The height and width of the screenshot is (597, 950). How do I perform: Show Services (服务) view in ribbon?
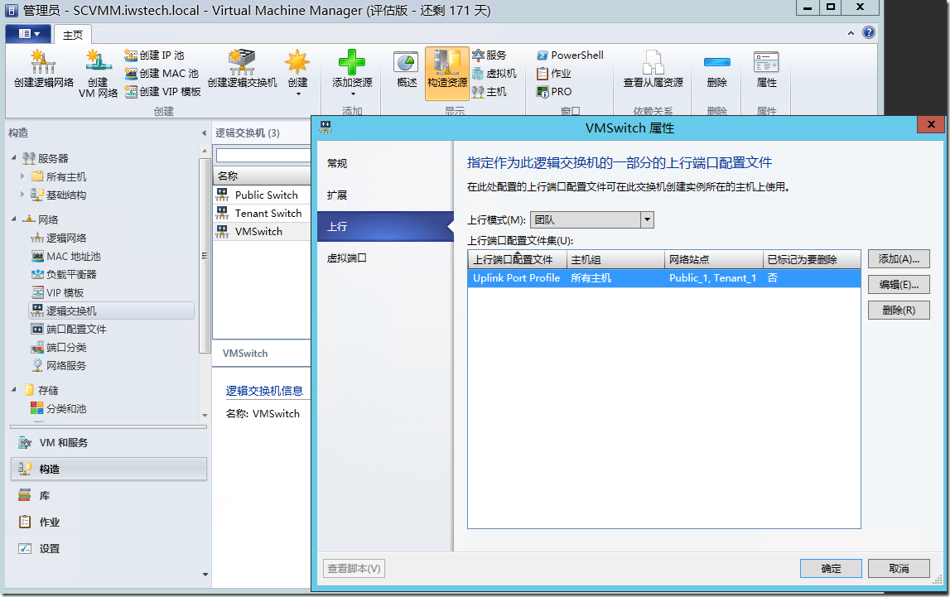489,55
